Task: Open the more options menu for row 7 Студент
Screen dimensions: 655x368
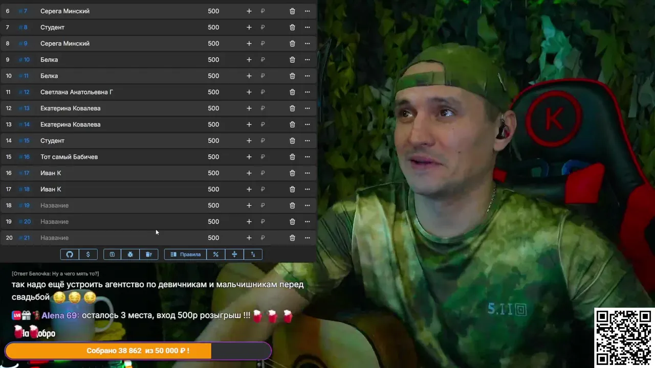Action: click(x=308, y=27)
